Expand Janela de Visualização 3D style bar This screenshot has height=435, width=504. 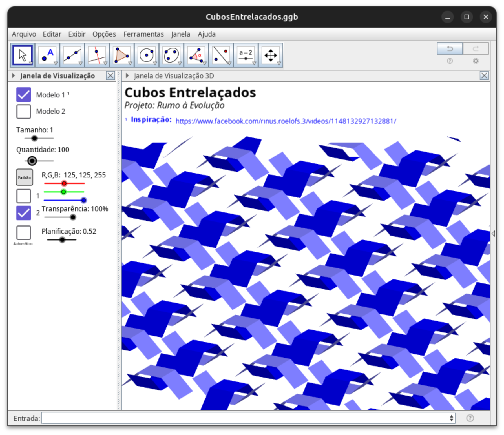(127, 76)
